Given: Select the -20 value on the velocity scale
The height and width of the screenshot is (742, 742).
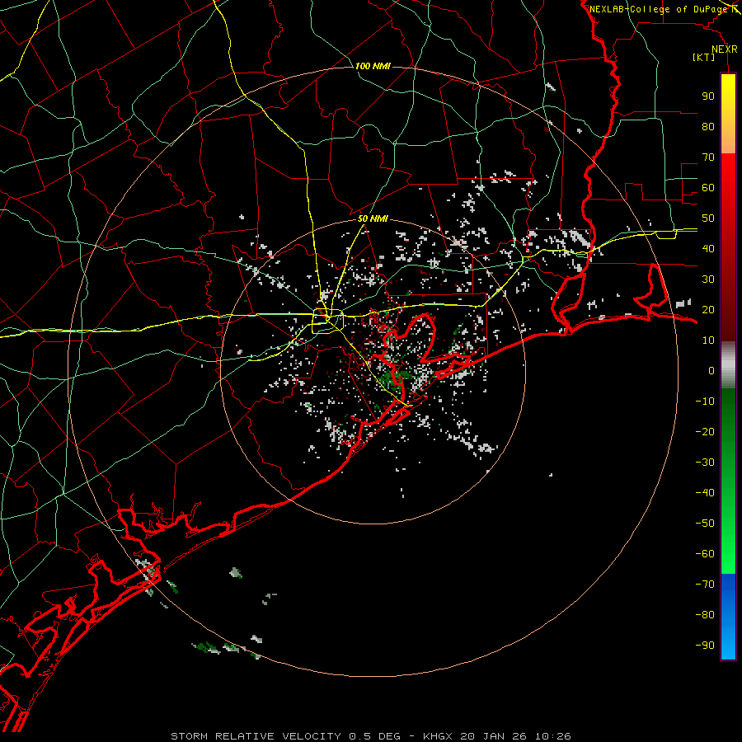Looking at the screenshot, I should pos(705,432).
